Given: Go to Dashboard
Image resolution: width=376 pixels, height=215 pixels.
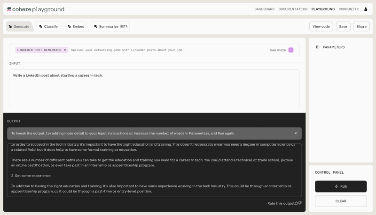Looking at the screenshot, I should [x=264, y=9].
